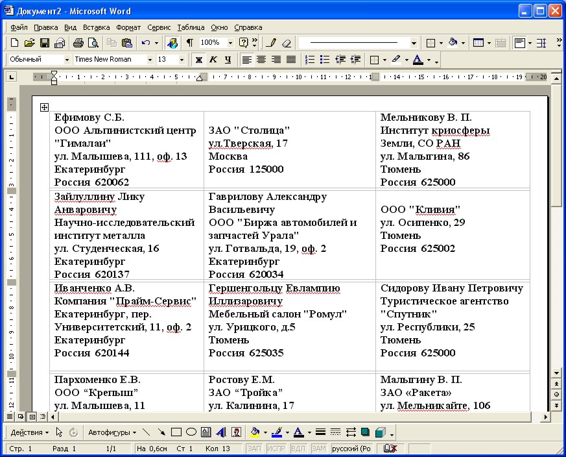Open the Автофигуры button

click(112, 432)
